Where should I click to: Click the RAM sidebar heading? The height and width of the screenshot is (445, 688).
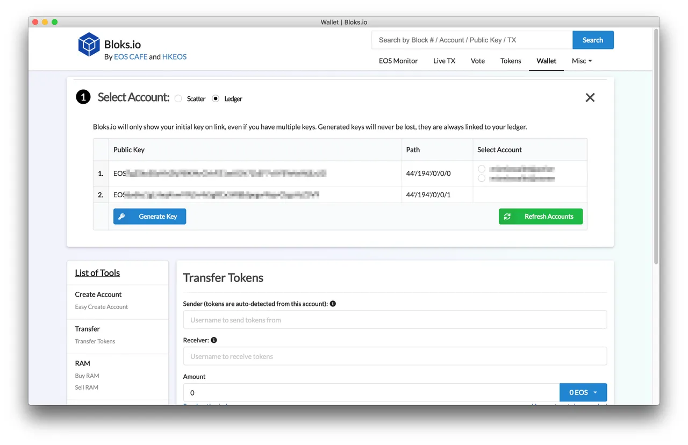tap(83, 363)
